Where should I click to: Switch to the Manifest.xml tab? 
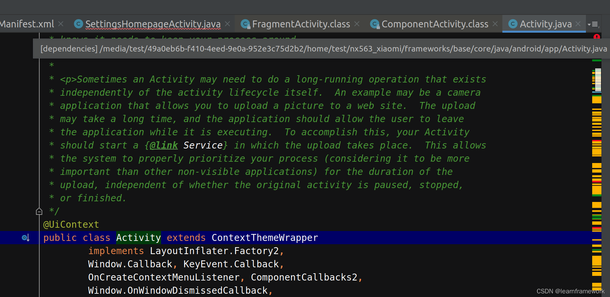pyautogui.click(x=27, y=24)
